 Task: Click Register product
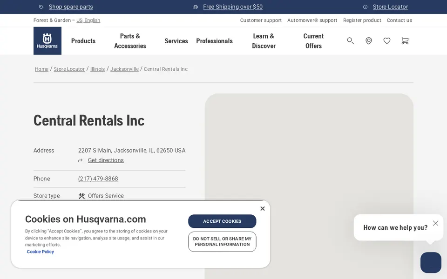click(362, 20)
